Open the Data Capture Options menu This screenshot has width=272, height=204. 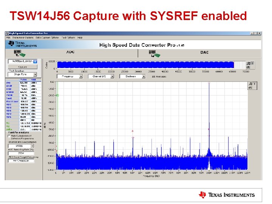[47, 38]
